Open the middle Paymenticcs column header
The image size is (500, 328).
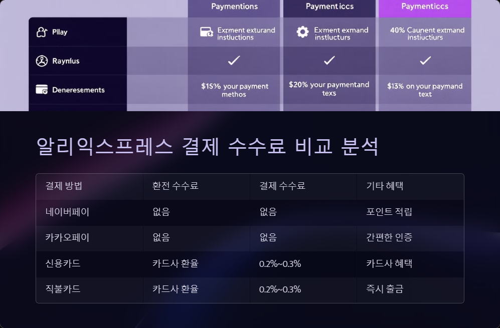pos(329,6)
